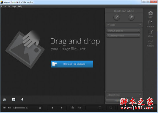Select the brush tool under Black and white

click(117, 17)
